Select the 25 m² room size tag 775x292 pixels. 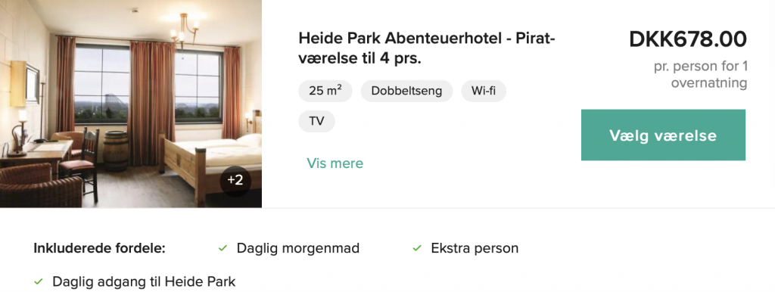[x=325, y=91]
